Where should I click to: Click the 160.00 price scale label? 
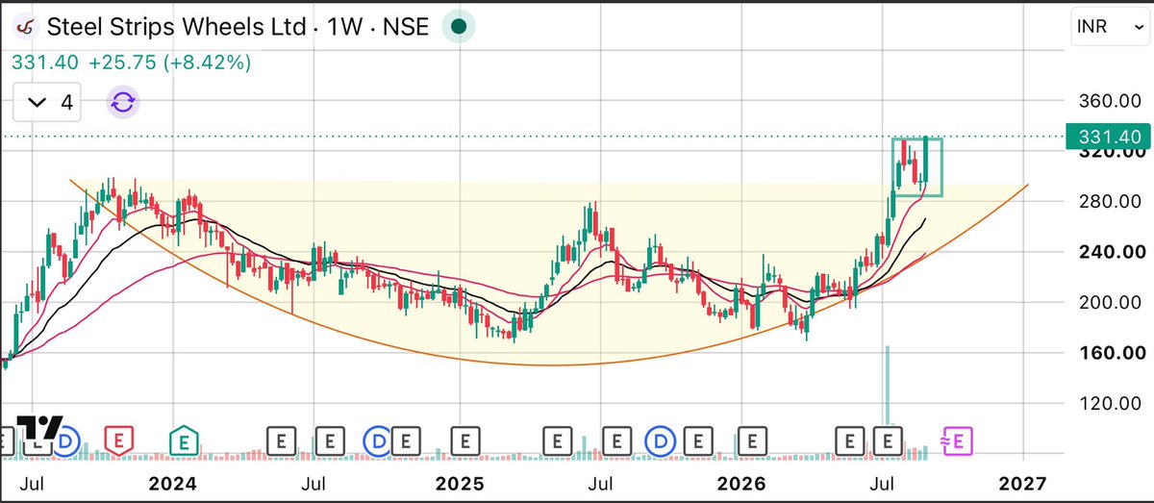(x=1112, y=352)
